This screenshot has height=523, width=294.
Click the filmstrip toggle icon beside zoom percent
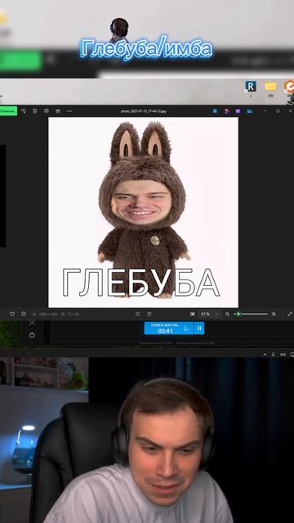coord(193,314)
